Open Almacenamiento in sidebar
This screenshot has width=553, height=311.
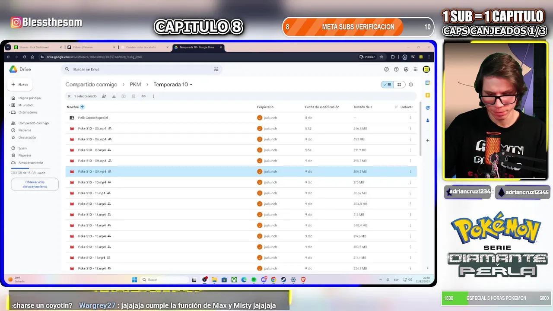point(30,163)
